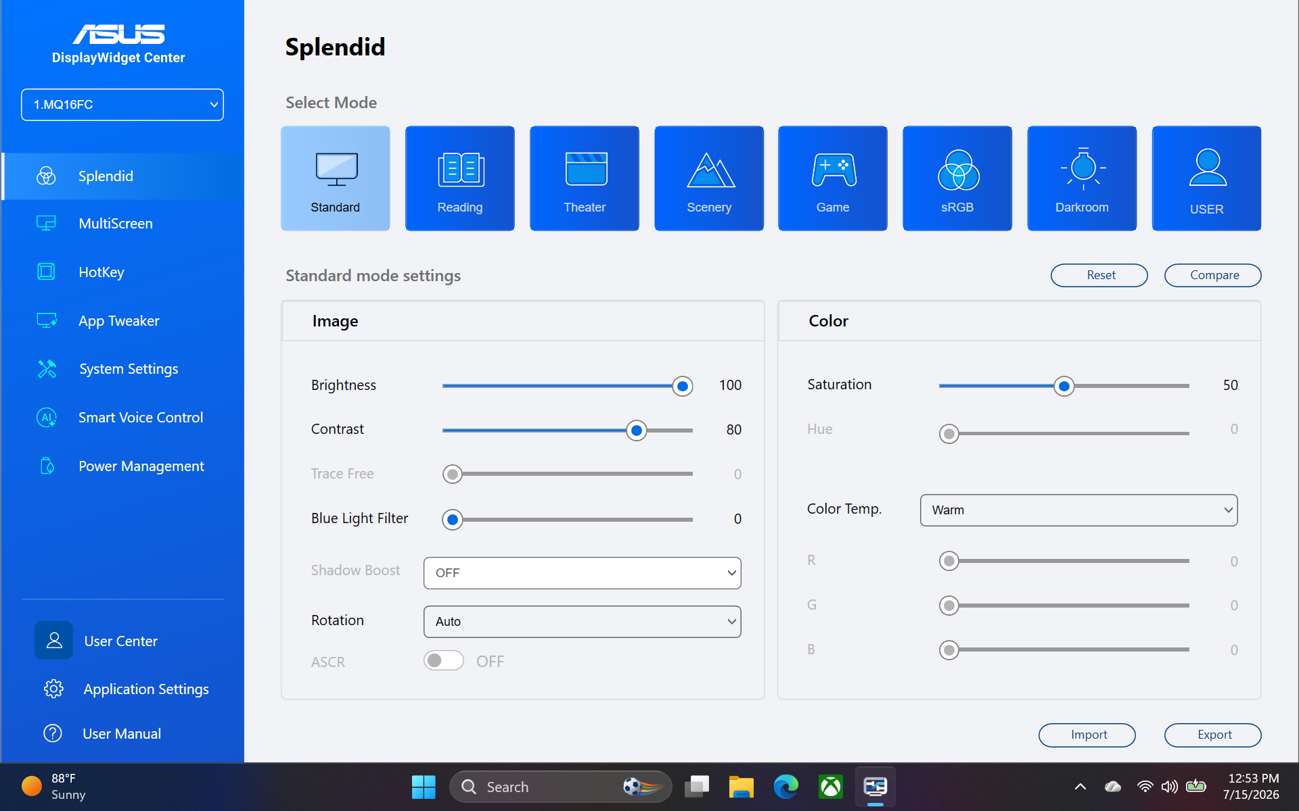Click the OneDrive cloud tray icon
The image size is (1299, 811).
coord(1113,787)
